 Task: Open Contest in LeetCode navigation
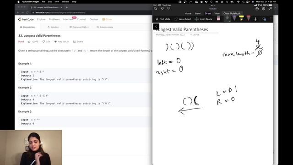(81, 19)
